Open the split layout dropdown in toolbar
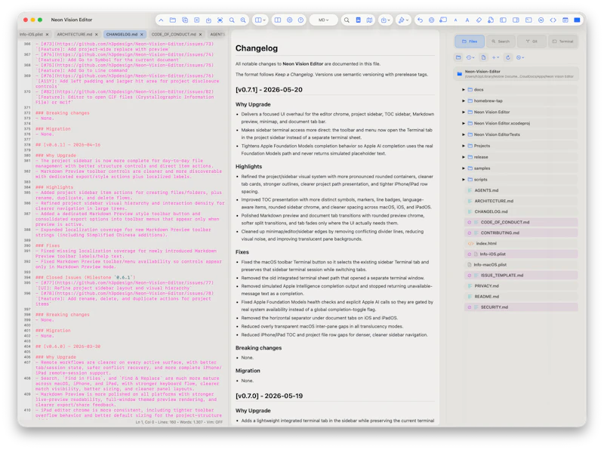The width and height of the screenshot is (604, 450). 260,20
